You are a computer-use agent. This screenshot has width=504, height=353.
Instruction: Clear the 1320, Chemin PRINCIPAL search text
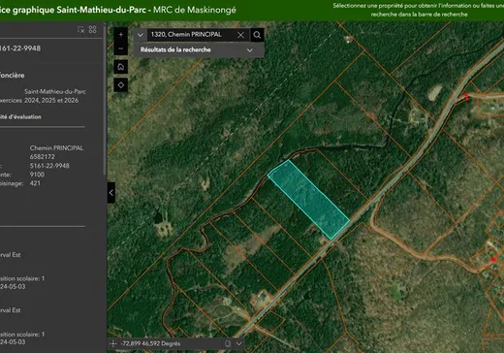coord(240,35)
